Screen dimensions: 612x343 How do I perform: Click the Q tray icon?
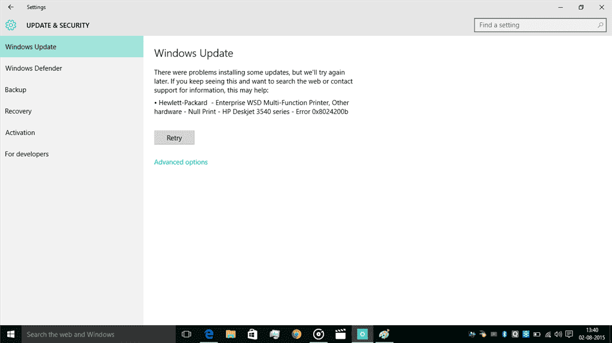pos(515,335)
